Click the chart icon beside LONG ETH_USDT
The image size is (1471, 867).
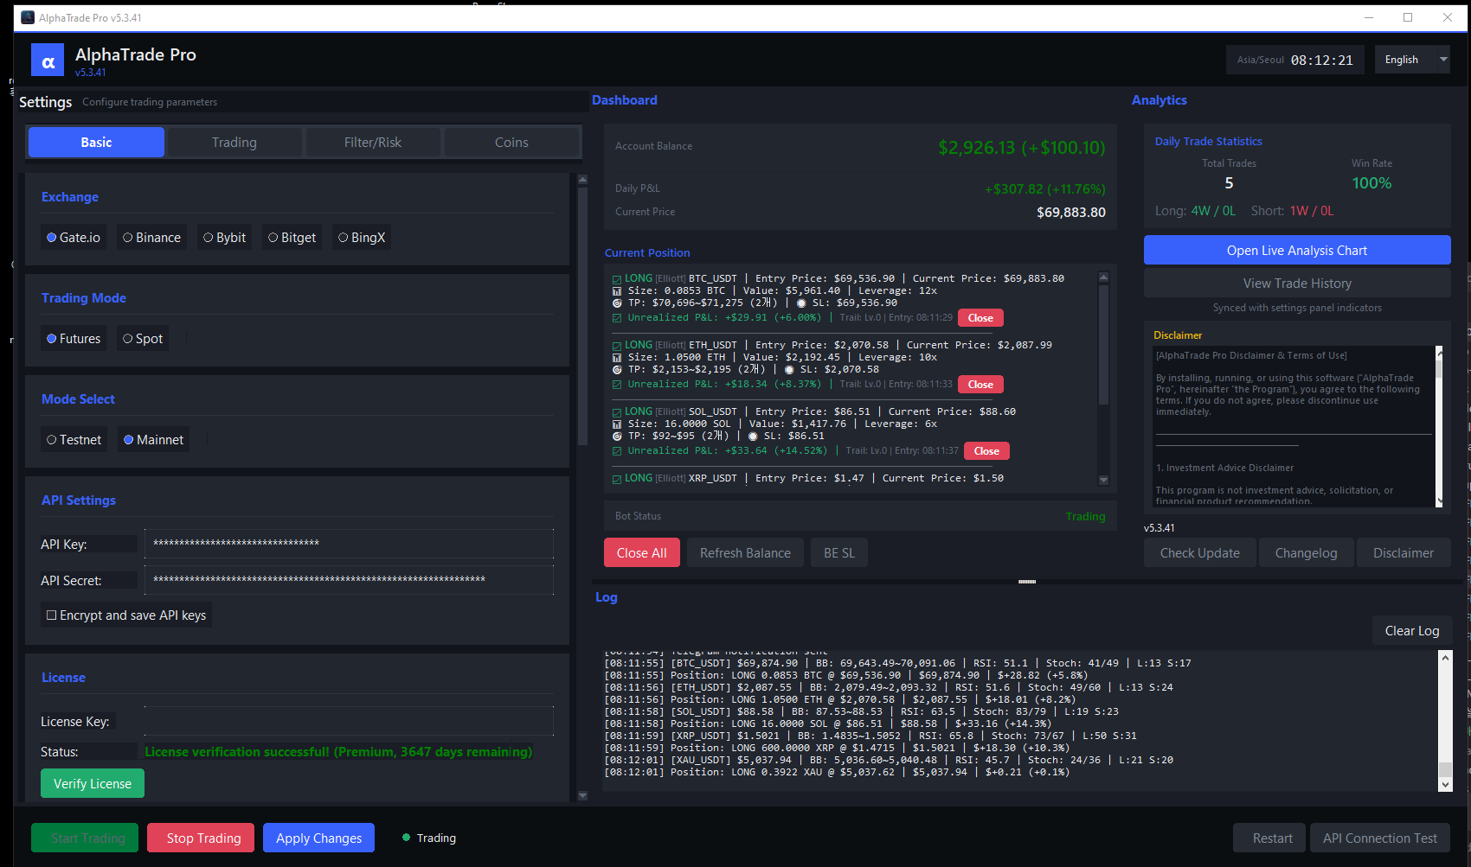click(617, 346)
